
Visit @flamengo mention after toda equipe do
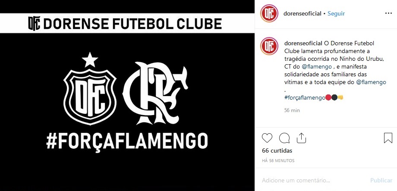coord(371,82)
